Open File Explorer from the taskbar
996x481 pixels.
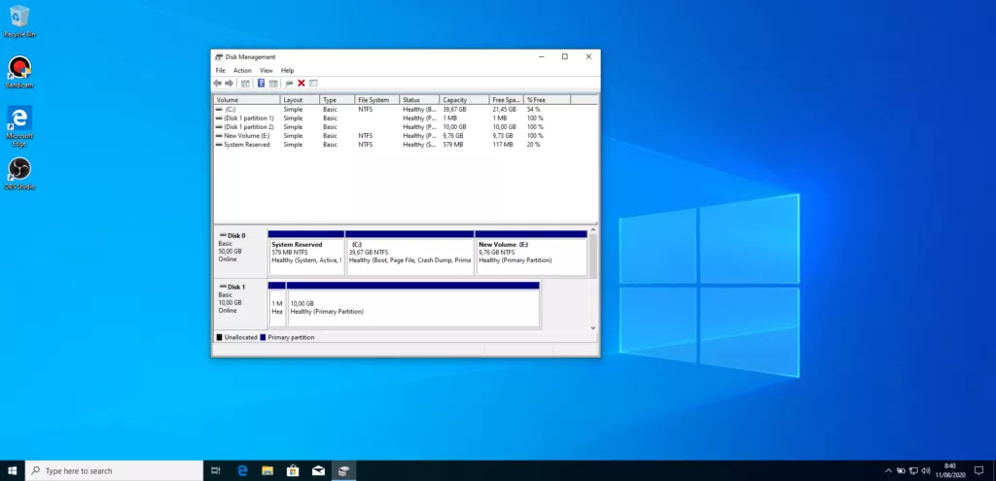pos(267,471)
